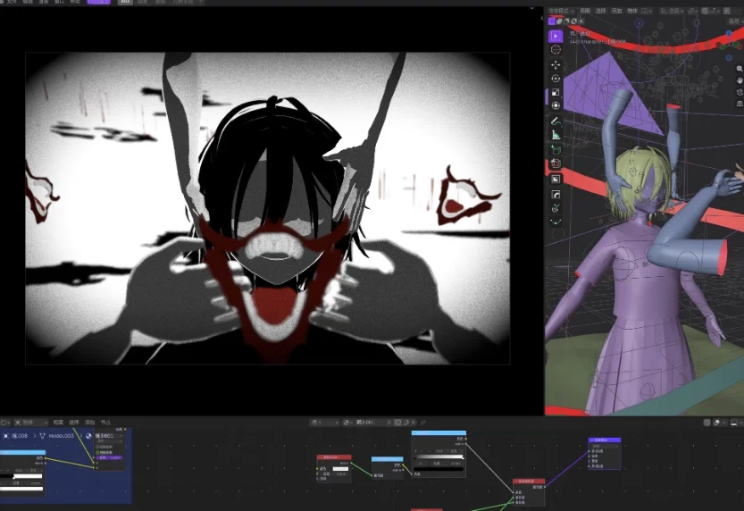Click the material name in node header

click(x=366, y=423)
